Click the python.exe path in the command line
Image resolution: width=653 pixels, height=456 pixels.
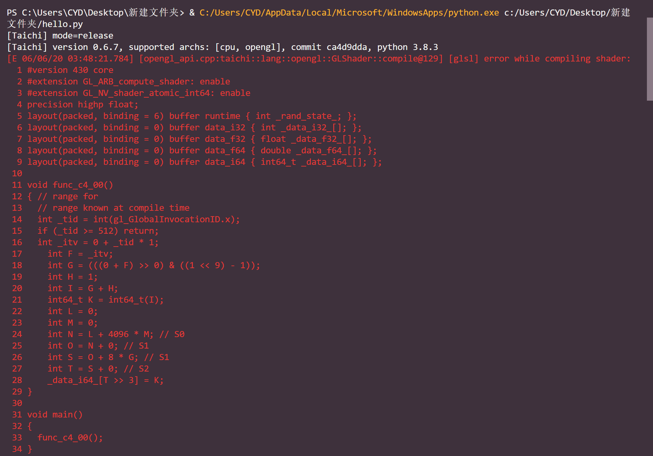(x=348, y=12)
